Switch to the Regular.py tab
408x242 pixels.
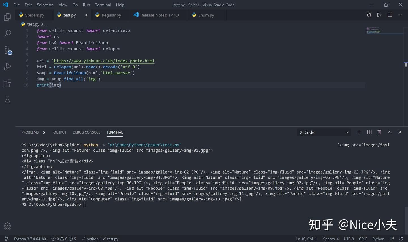tap(110, 15)
